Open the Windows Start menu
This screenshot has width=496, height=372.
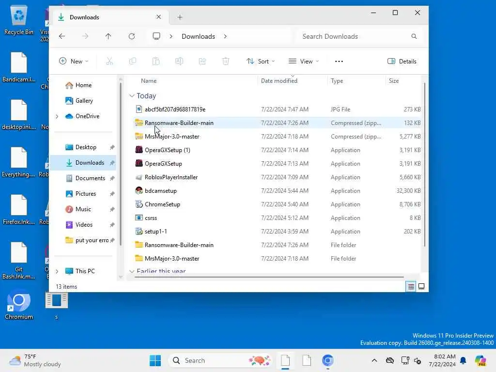(x=155, y=360)
